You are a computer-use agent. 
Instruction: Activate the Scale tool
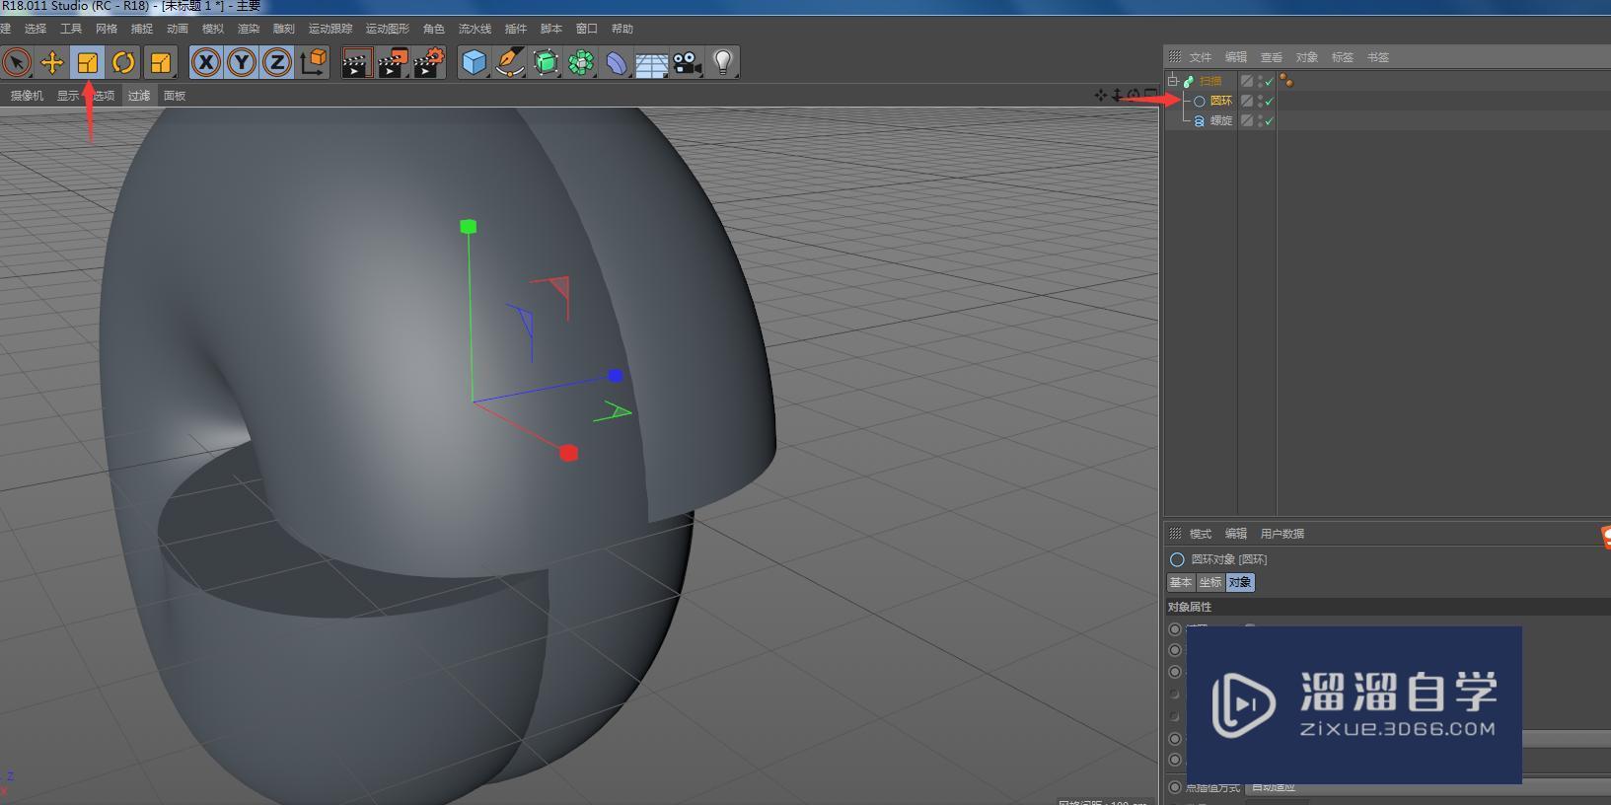88,63
